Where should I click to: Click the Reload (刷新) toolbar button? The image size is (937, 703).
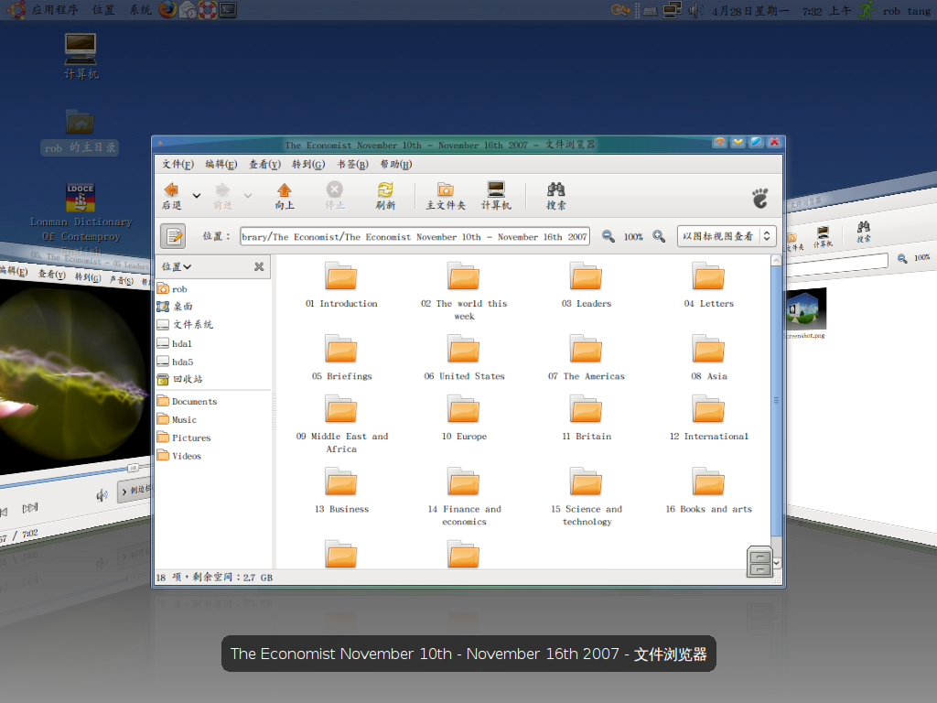pos(385,196)
